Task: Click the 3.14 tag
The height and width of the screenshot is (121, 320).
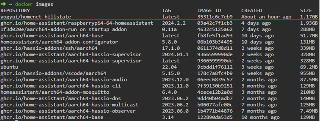Action: coord(168,118)
